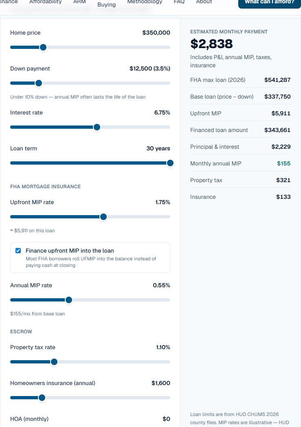This screenshot has width=301, height=427.
Task: Click the Loan limits HUD CHUMS footnote
Action: pos(239,418)
